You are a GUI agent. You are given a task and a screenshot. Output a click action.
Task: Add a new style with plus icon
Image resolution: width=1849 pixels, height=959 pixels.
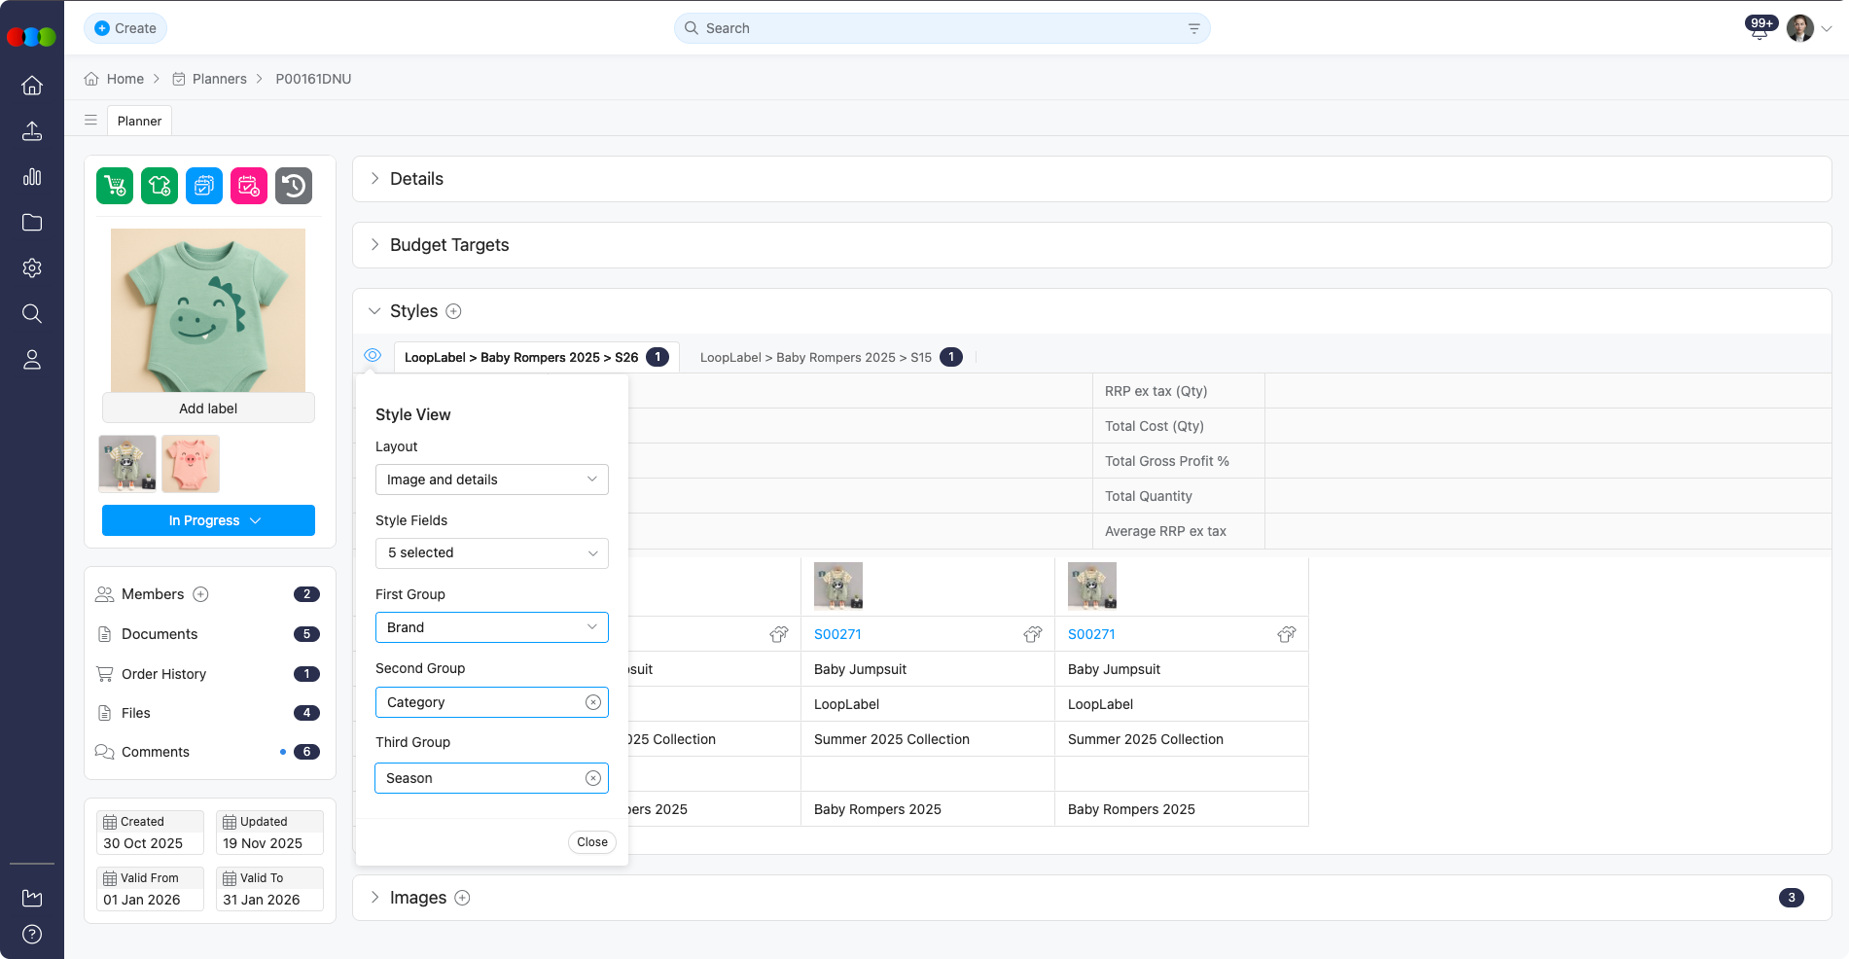[453, 311]
